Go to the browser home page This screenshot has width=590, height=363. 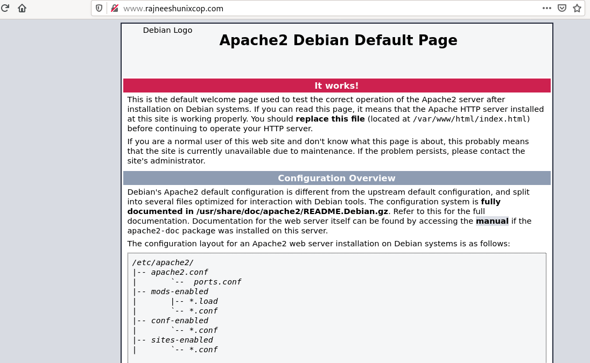[x=22, y=8]
